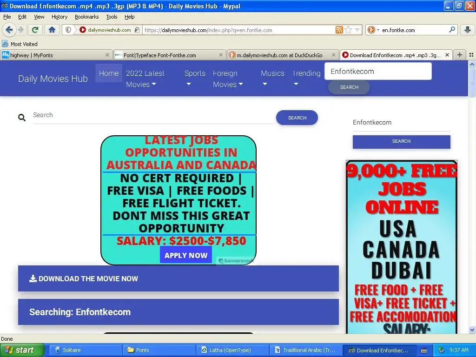The width and height of the screenshot is (476, 357).
Task: Click the Searching: Enfontkecom bar
Action: pos(178,312)
